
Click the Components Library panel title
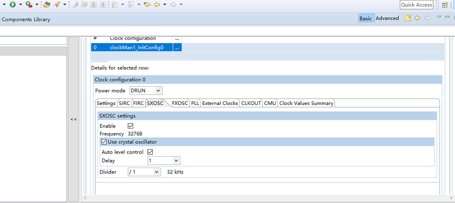(26, 20)
